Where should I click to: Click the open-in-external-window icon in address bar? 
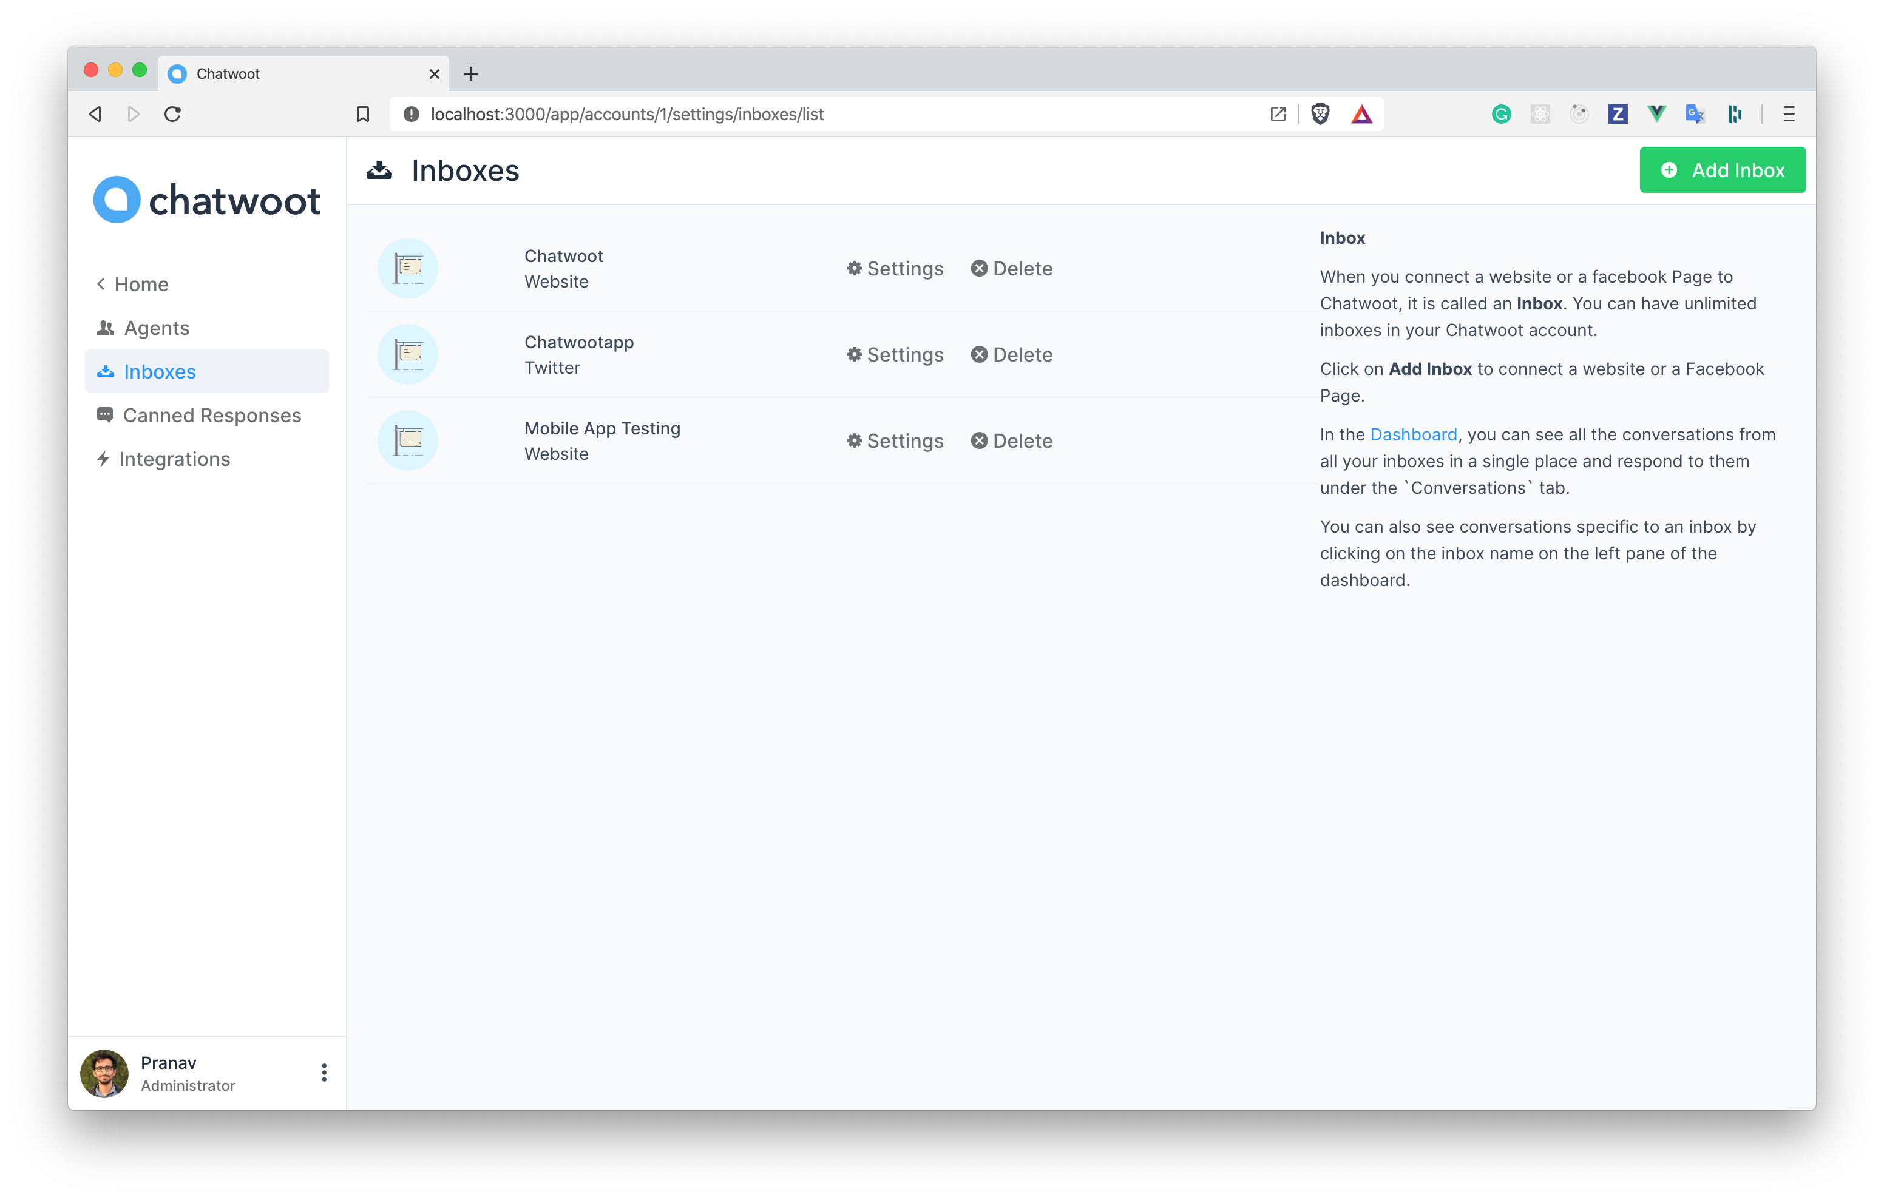click(1278, 114)
